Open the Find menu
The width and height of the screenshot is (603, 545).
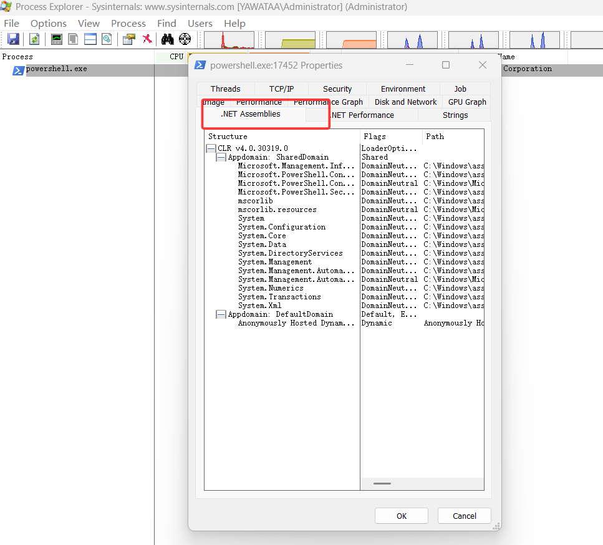coord(166,24)
